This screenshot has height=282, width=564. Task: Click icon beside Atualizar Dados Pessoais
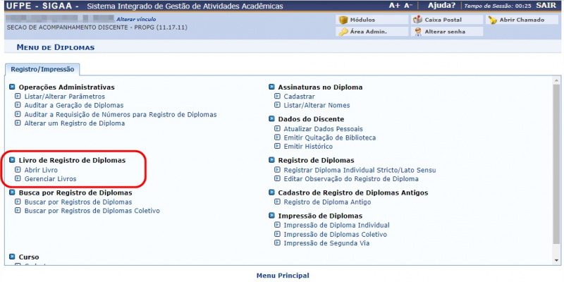coord(277,129)
